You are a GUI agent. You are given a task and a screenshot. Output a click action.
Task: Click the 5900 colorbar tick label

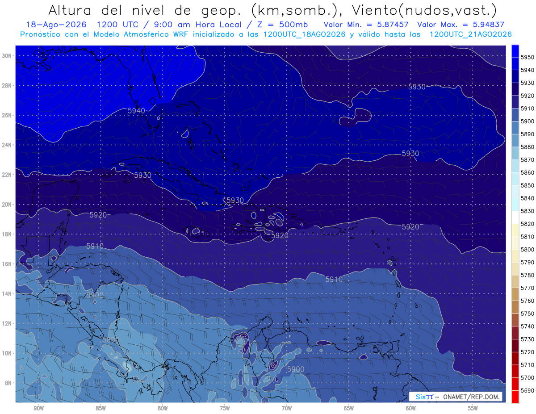527,121
